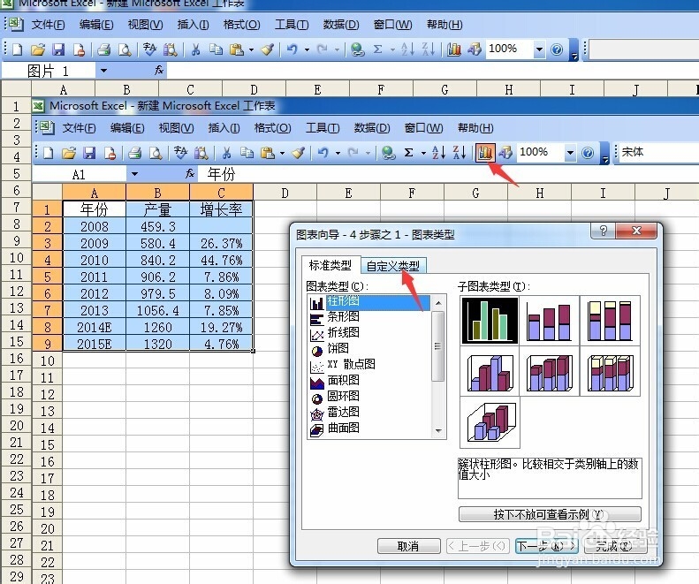Open the AutoSum functions arrow in embedded toolbar
Viewport: 699px width, 584px height.
pos(423,154)
